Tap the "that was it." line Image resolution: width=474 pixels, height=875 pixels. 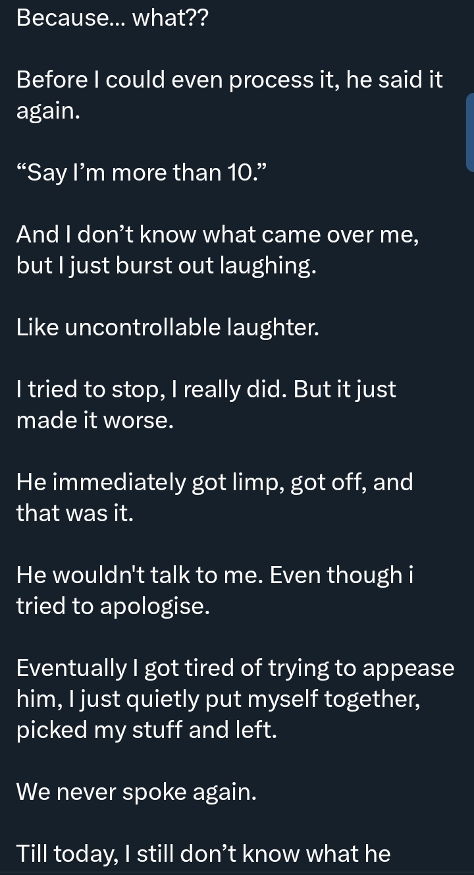click(x=74, y=513)
